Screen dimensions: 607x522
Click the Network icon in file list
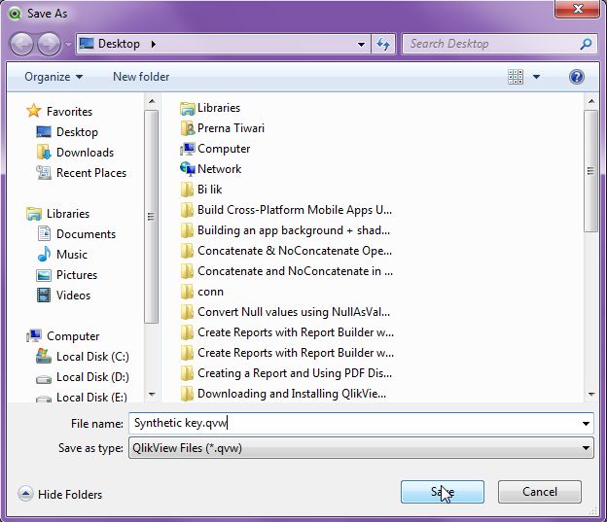coord(188,169)
